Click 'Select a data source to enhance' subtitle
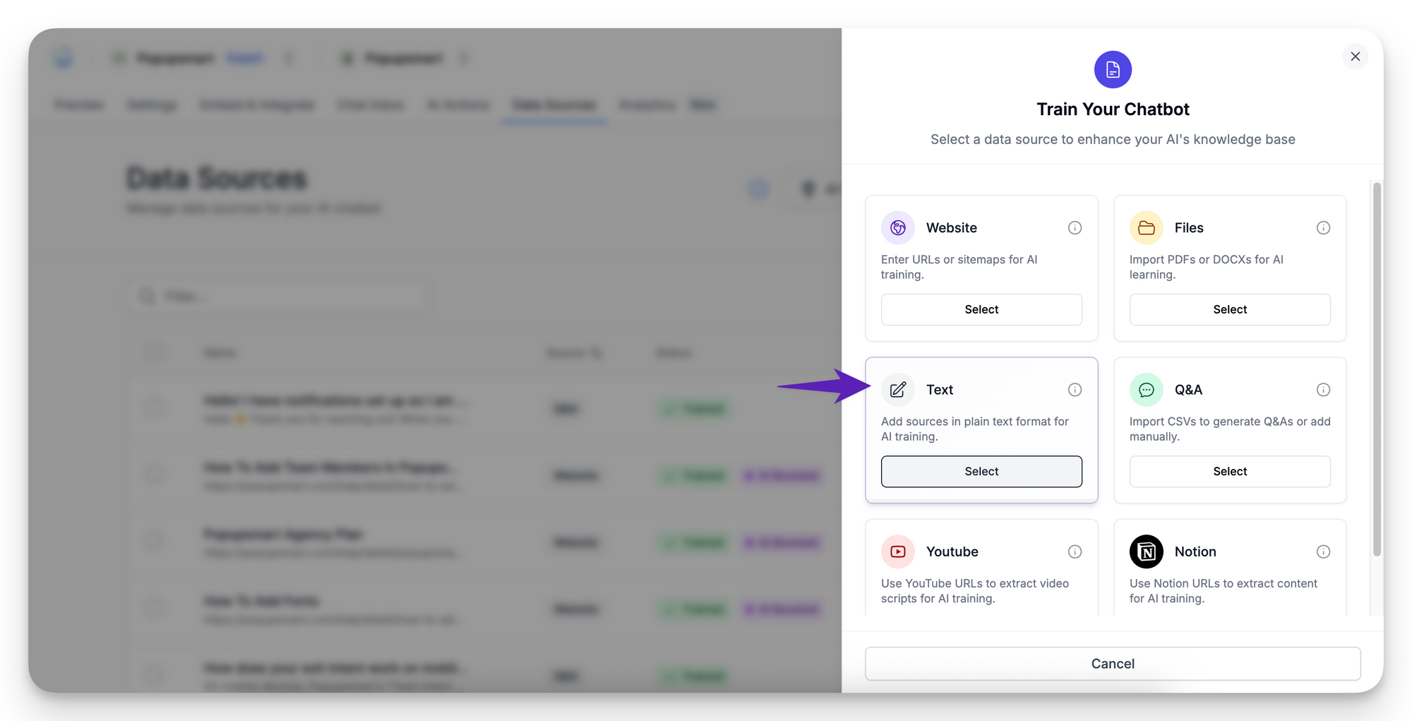The image size is (1412, 721). (1113, 139)
